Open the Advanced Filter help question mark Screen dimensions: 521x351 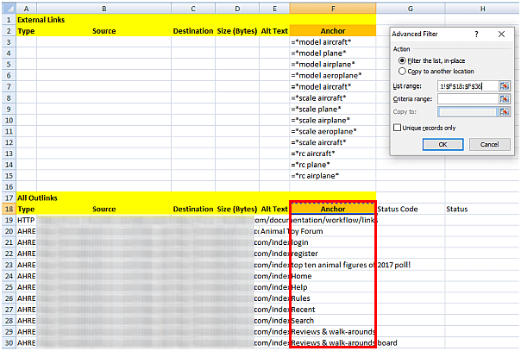point(476,34)
